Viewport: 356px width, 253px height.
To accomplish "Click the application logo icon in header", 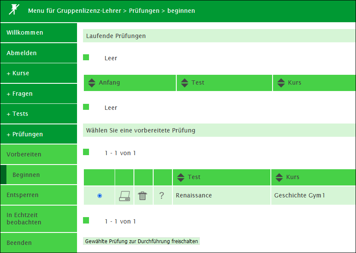I will 14,10.
